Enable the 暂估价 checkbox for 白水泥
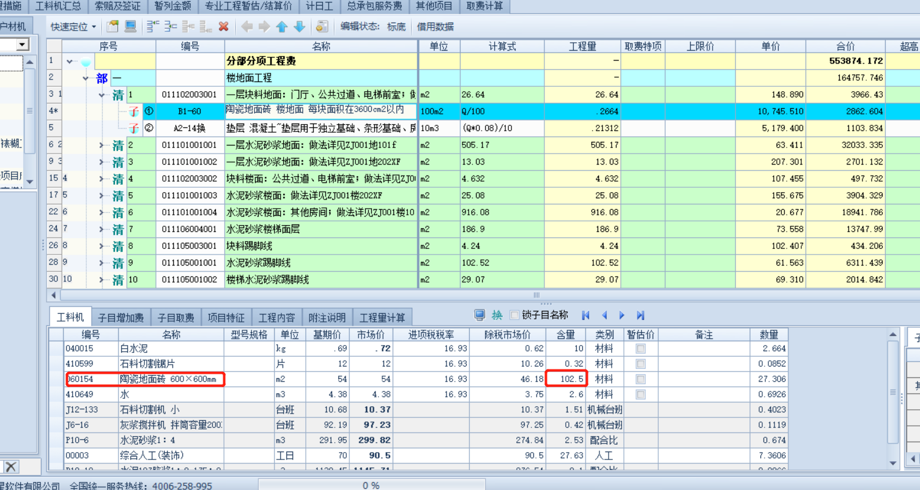Image resolution: width=920 pixels, height=490 pixels. click(x=640, y=348)
